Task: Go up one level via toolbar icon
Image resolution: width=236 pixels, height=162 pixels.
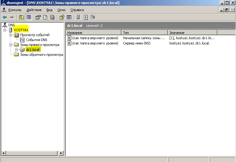Action: (x=21, y=17)
